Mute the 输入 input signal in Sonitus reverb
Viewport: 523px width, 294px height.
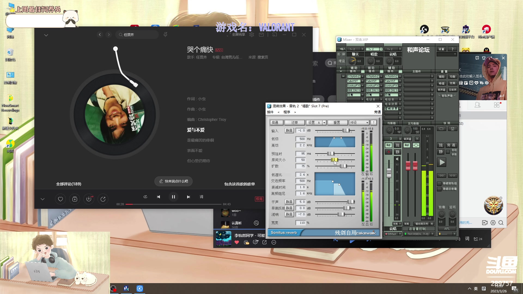(289, 130)
